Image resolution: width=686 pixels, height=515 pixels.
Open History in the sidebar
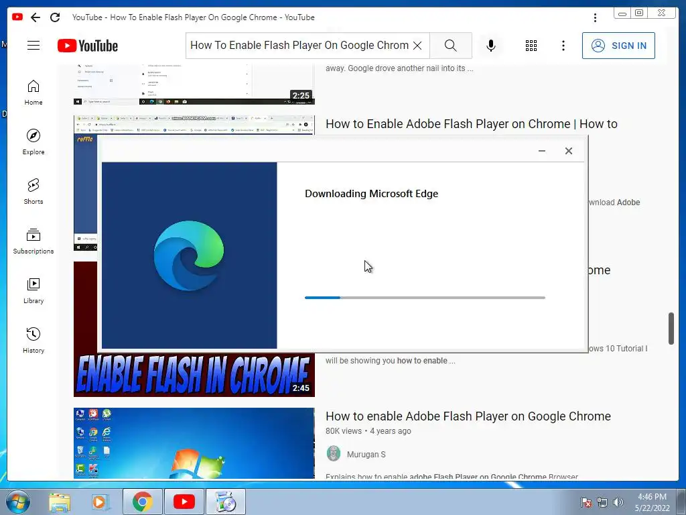tap(33, 341)
